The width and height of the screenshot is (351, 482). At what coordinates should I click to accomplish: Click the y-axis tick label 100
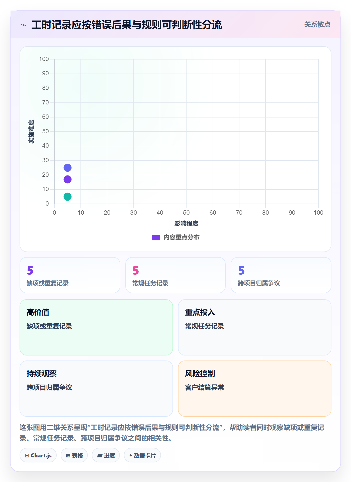click(44, 59)
